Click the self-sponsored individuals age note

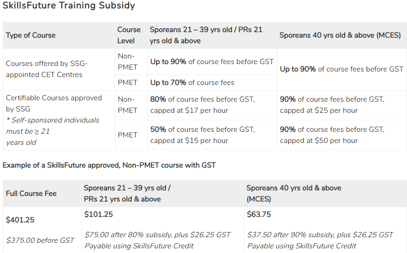pyautogui.click(x=52, y=131)
